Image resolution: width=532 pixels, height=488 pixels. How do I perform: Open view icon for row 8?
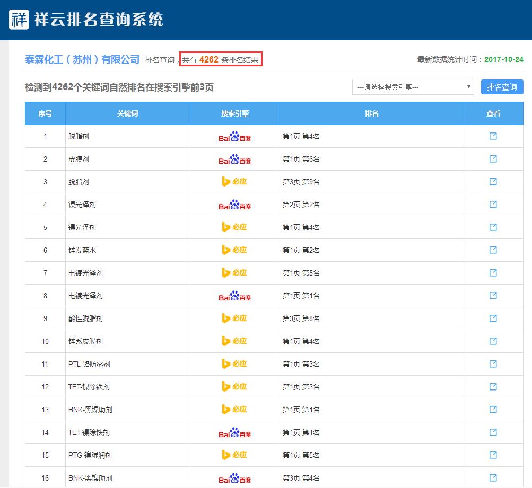coord(493,295)
